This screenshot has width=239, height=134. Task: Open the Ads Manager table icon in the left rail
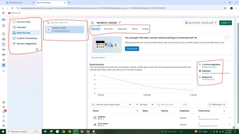coord(4,39)
